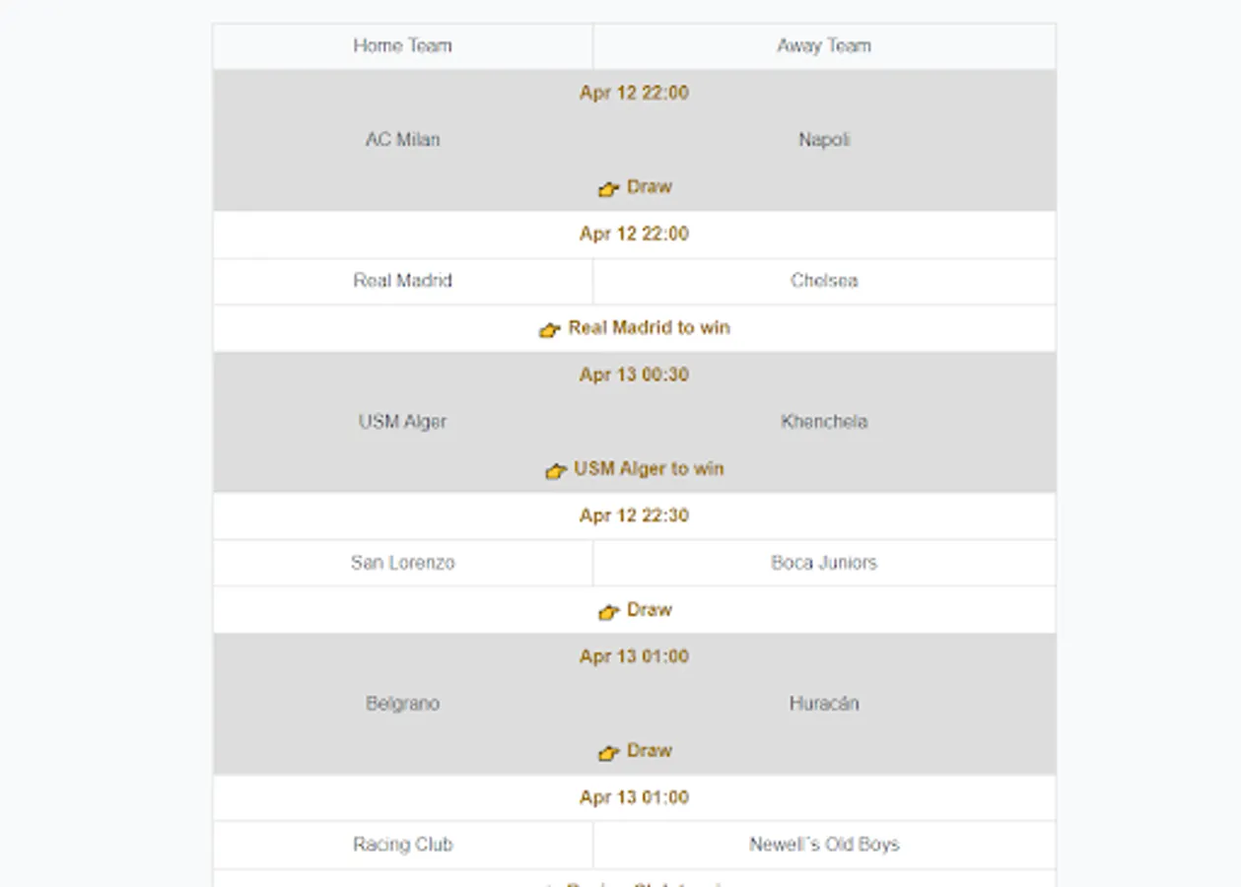The height and width of the screenshot is (887, 1241).
Task: Click pointing hand icon next to USM Alger to win
Action: coord(556,470)
